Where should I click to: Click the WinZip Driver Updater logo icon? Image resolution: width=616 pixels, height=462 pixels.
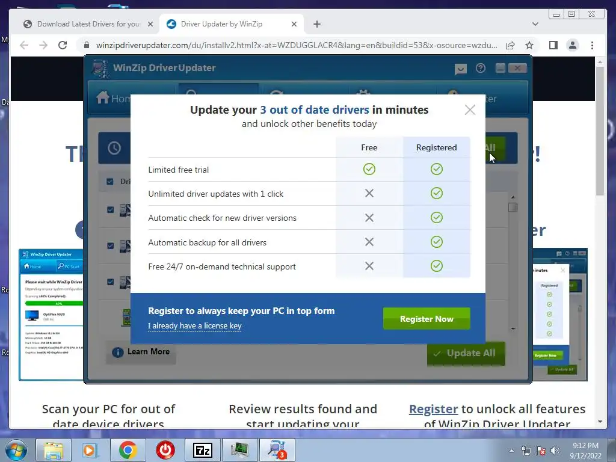click(x=100, y=69)
